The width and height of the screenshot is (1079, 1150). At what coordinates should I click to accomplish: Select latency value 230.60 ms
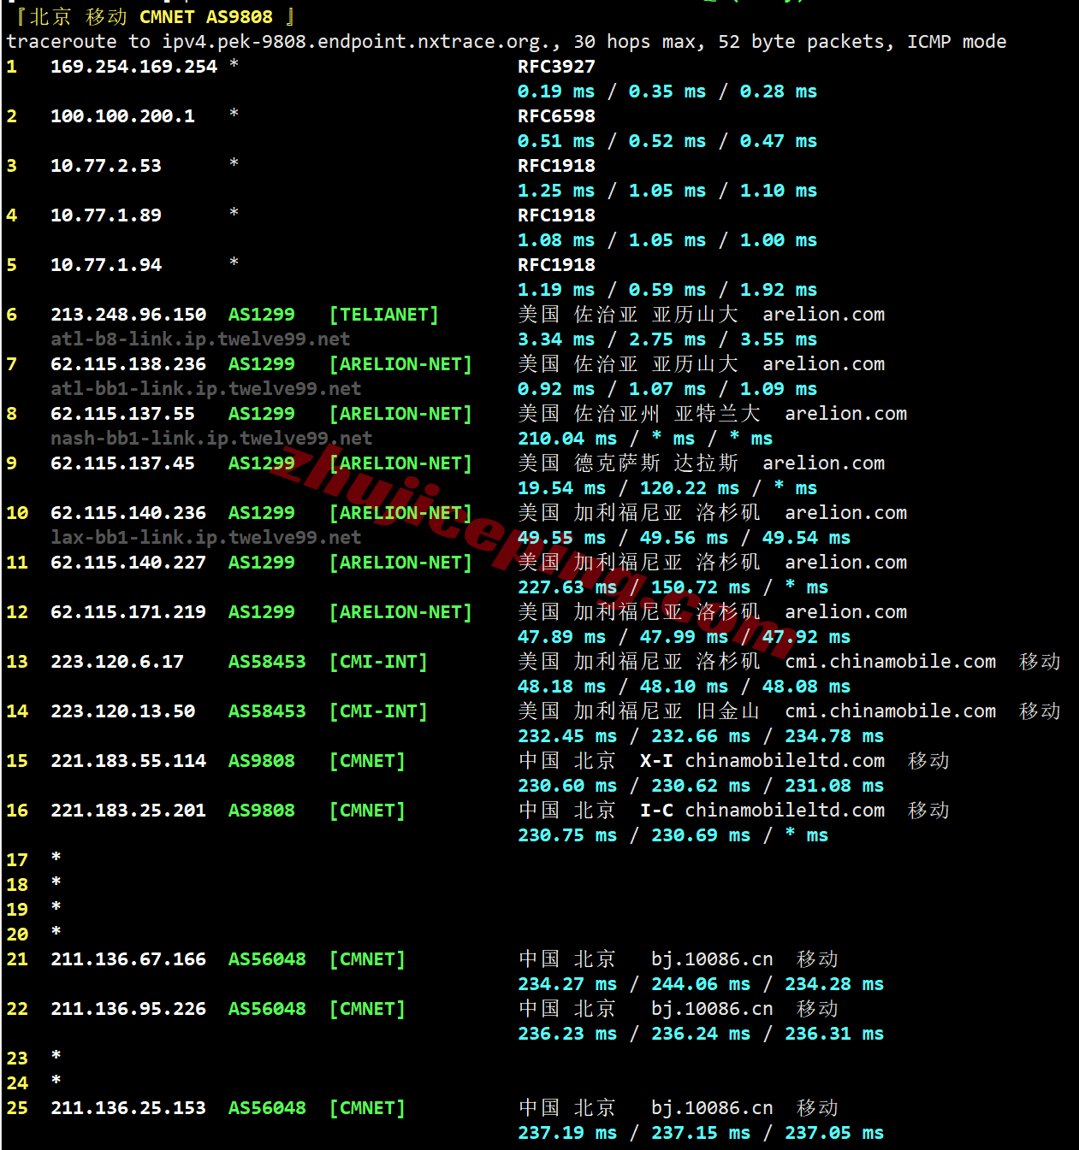567,786
